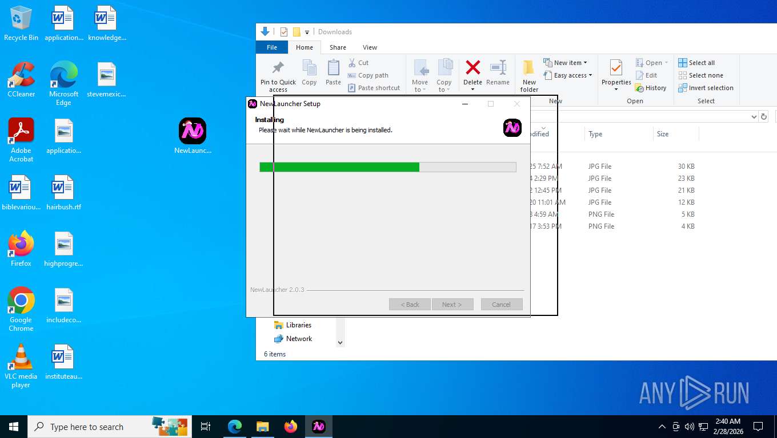Switch to the View ribbon tab
The image size is (777, 438).
(x=370, y=47)
